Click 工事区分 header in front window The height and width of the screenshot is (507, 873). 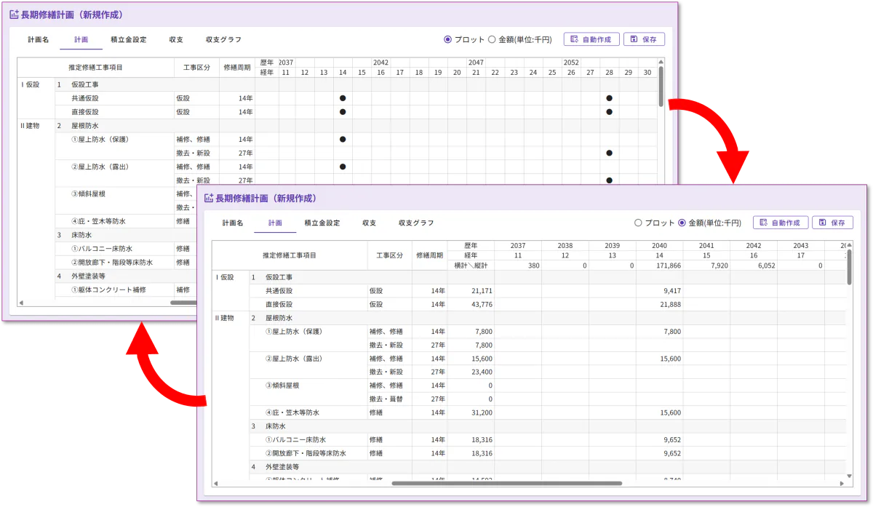[x=389, y=255]
